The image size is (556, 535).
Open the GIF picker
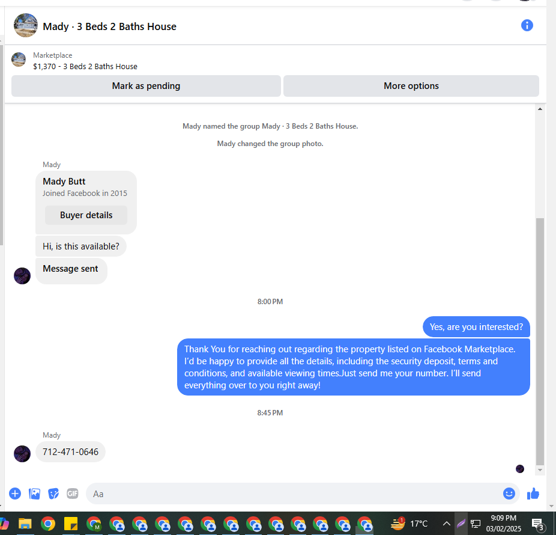coord(72,494)
